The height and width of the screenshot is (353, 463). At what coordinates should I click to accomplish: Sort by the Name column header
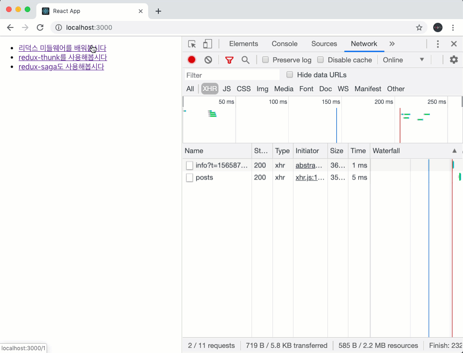(217, 151)
